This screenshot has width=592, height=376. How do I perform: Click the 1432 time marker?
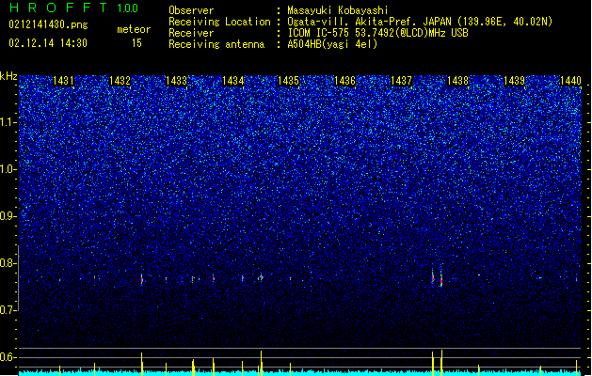pos(120,81)
